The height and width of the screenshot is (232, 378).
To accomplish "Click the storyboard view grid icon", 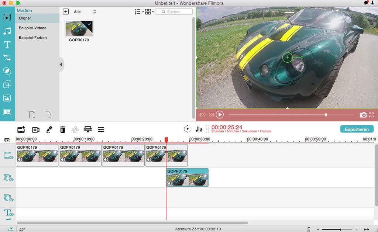I will [x=21, y=229].
